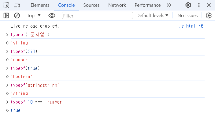Open console settings gear beside No Issues
This screenshot has height=114, width=215.
(209, 16)
